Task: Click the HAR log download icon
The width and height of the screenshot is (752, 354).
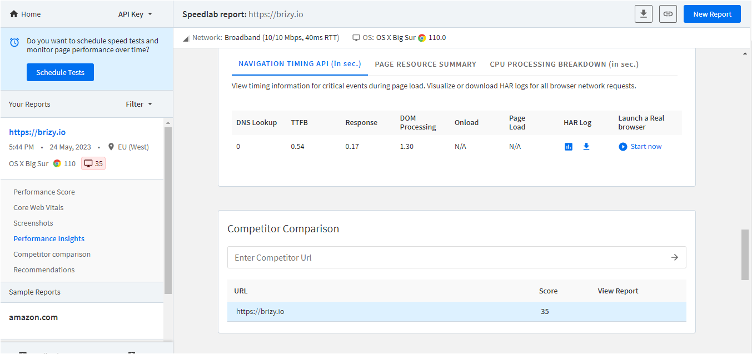Action: coord(586,147)
